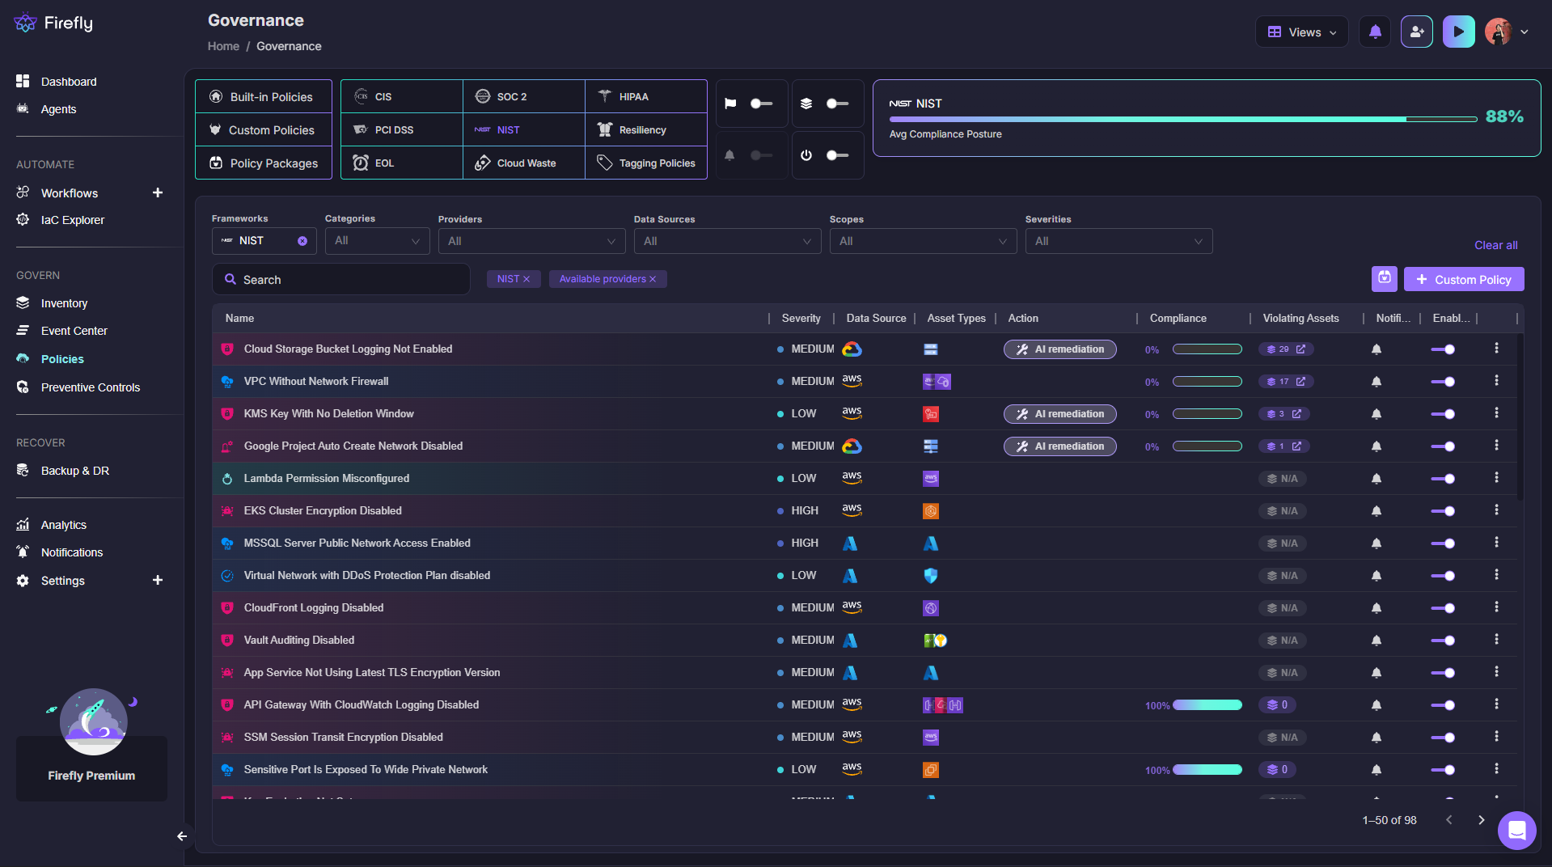
Task: Toggle enabled switch for CloudFront Logging Disabled
Action: point(1443,608)
